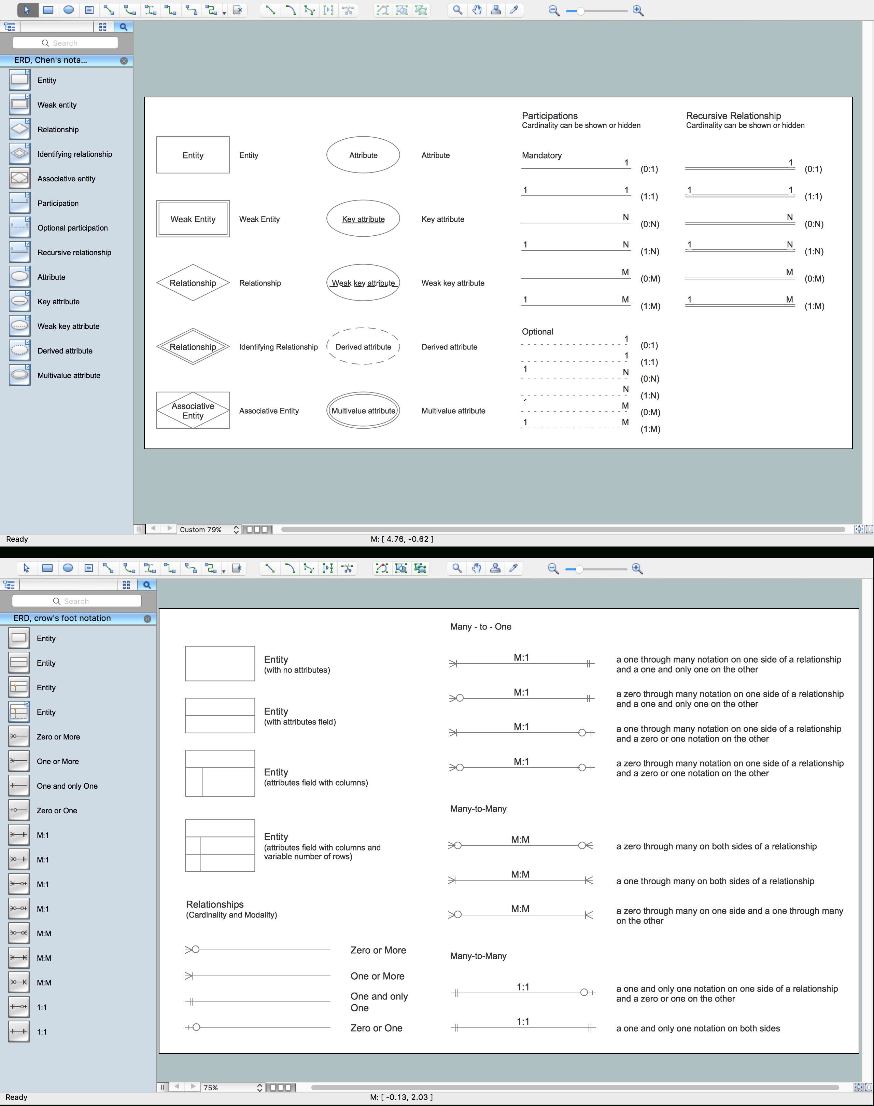This screenshot has height=1106, width=874.
Task: Select the Weak entity tool
Action: click(x=18, y=105)
